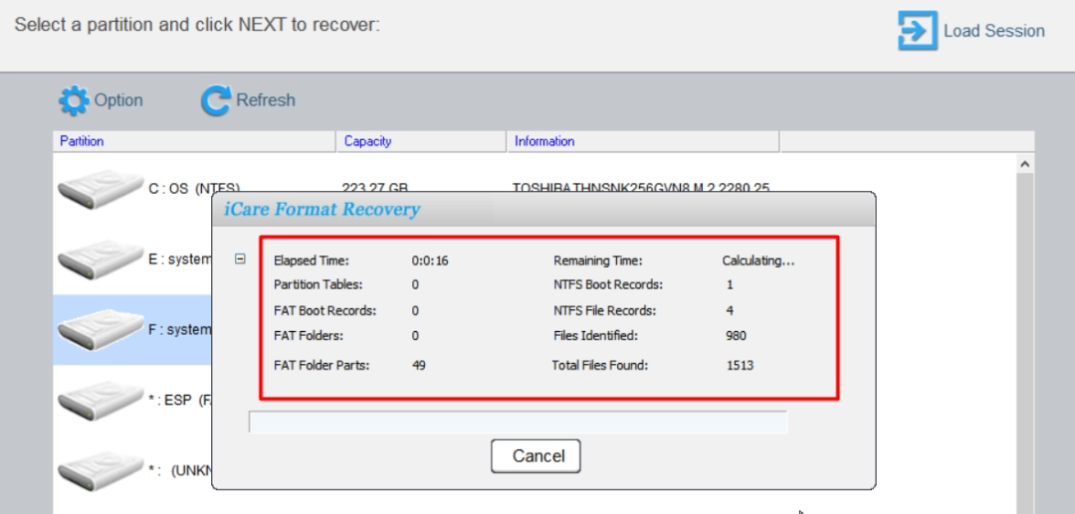The height and width of the screenshot is (514, 1075).
Task: Collapse the scan details with minus box
Action: (240, 258)
